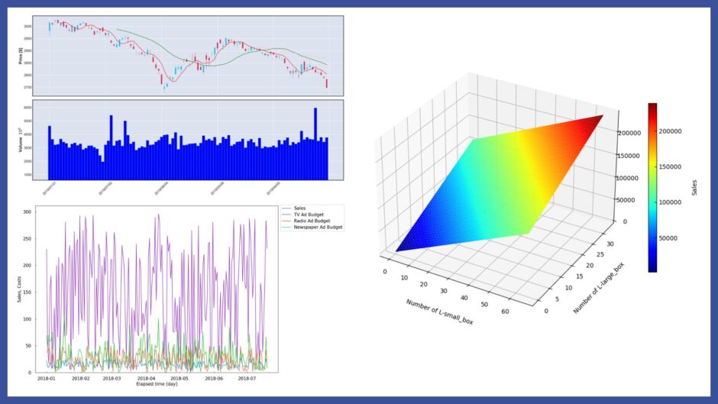The height and width of the screenshot is (404, 718).
Task: Click the Number of L-small_box axis label
Action: point(440,312)
